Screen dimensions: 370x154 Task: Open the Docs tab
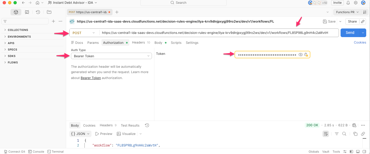[x=77, y=43]
